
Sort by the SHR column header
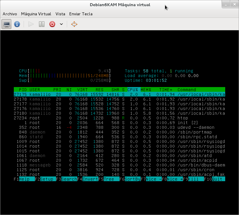[x=115, y=90]
